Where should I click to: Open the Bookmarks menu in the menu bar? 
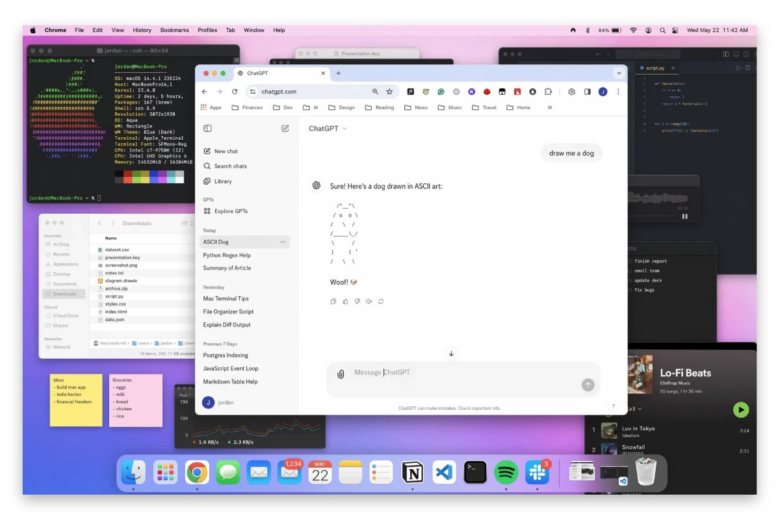pos(174,30)
